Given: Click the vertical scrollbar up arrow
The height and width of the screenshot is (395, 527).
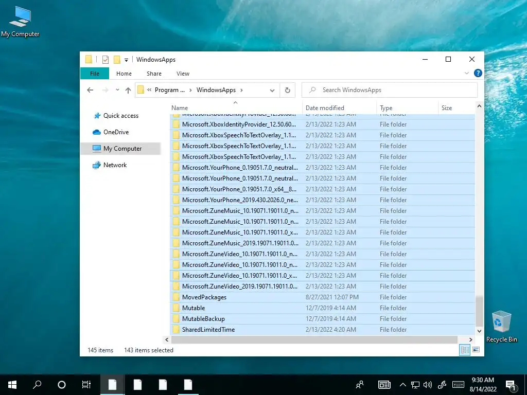Looking at the screenshot, I should 479,106.
